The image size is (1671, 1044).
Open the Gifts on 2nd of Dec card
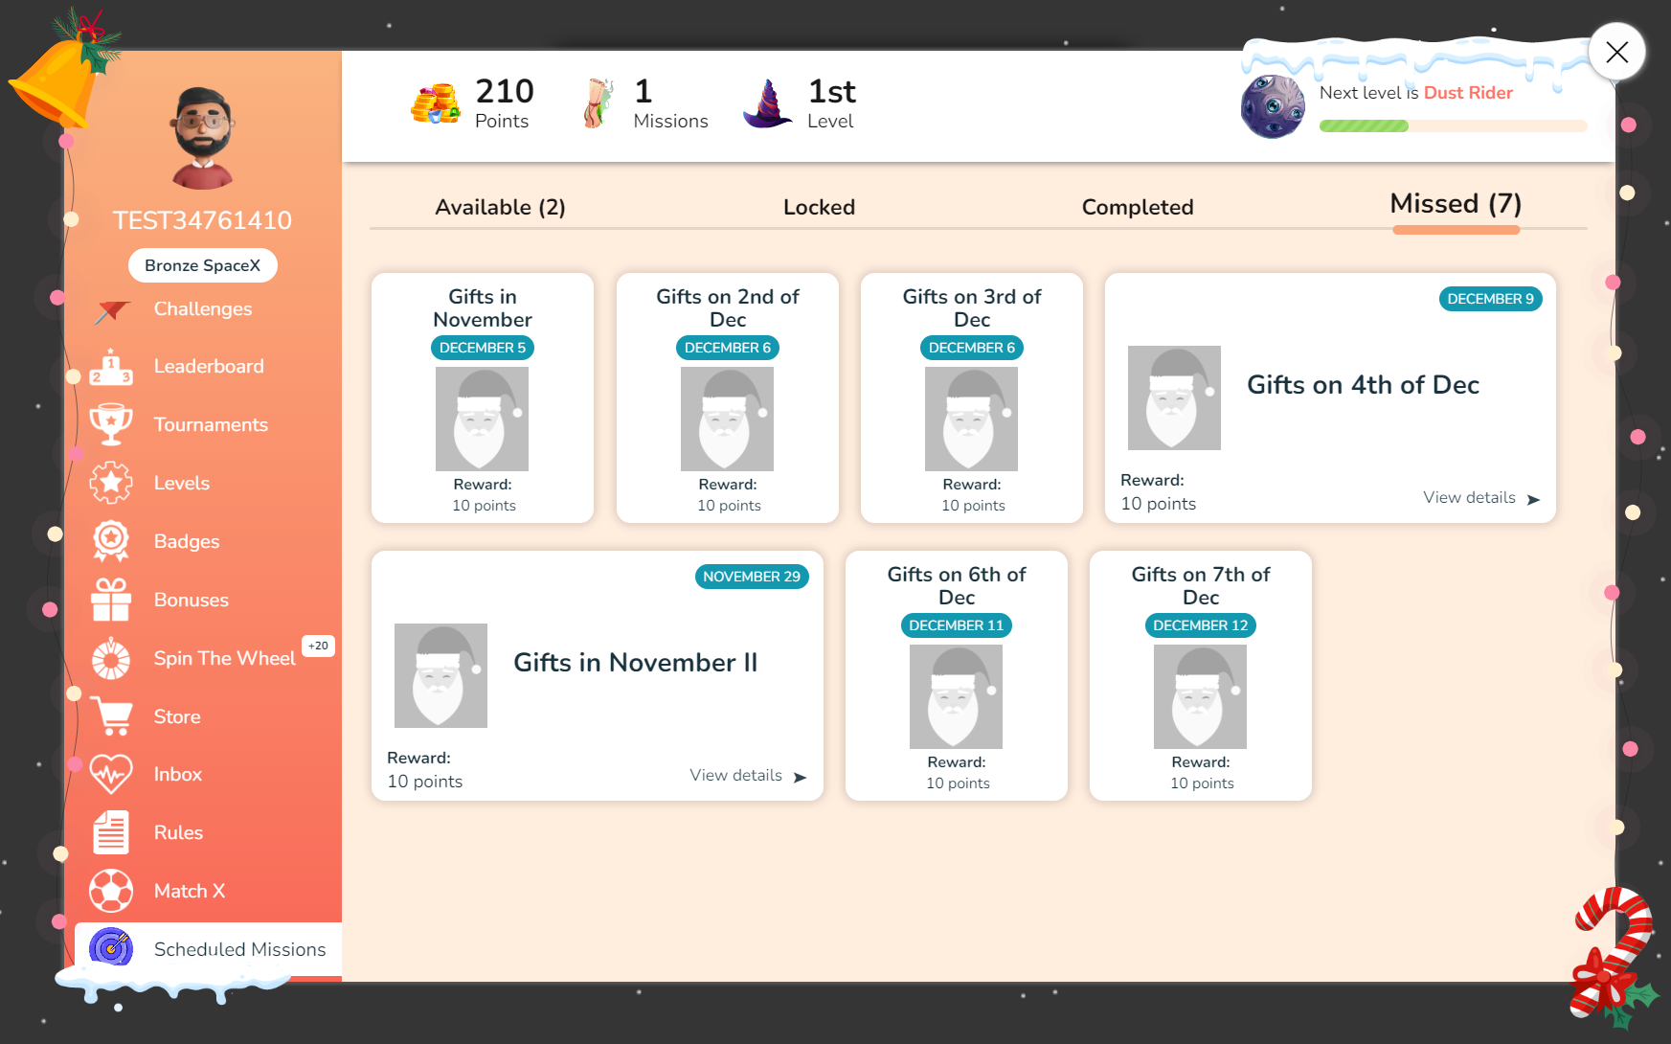(x=728, y=397)
